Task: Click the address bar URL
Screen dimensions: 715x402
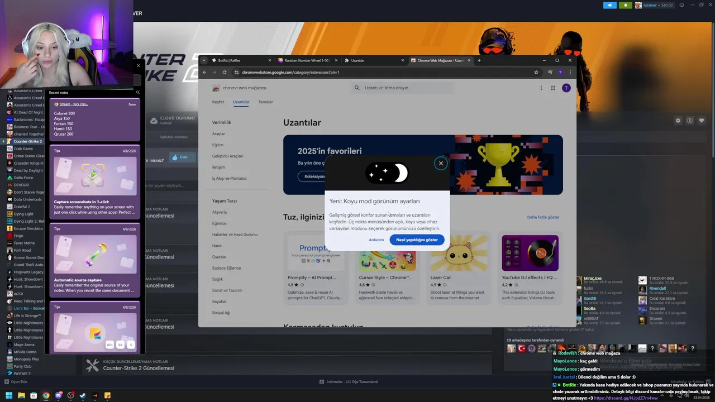Action: click(x=290, y=72)
